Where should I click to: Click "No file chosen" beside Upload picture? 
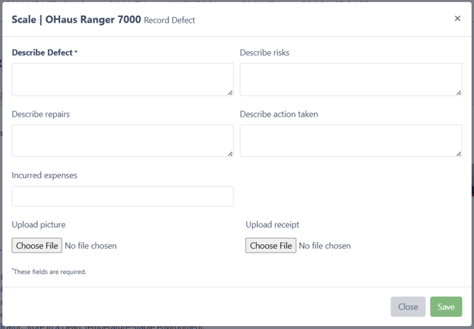[91, 246]
